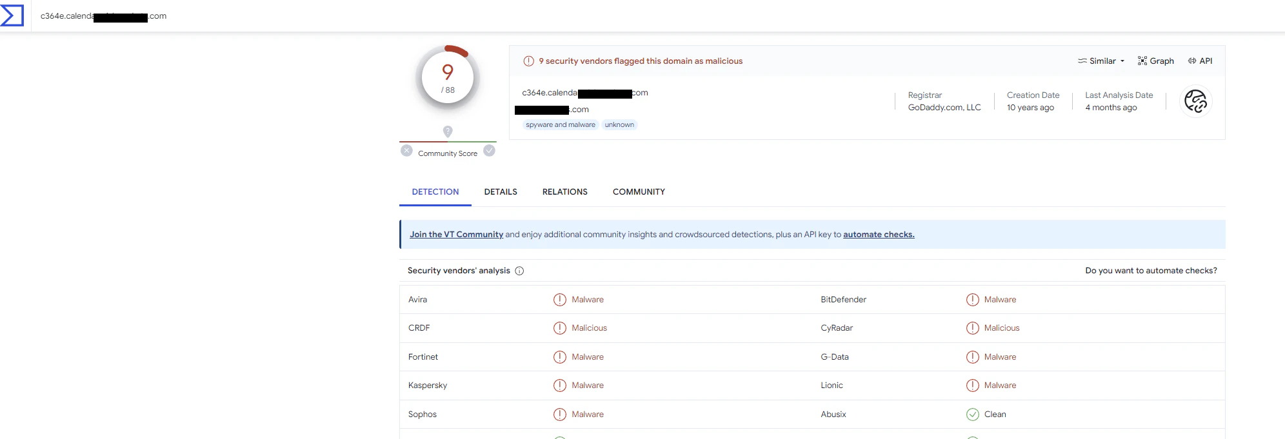Click Fortinet malware warning icon
The image size is (1285, 439).
[560, 357]
